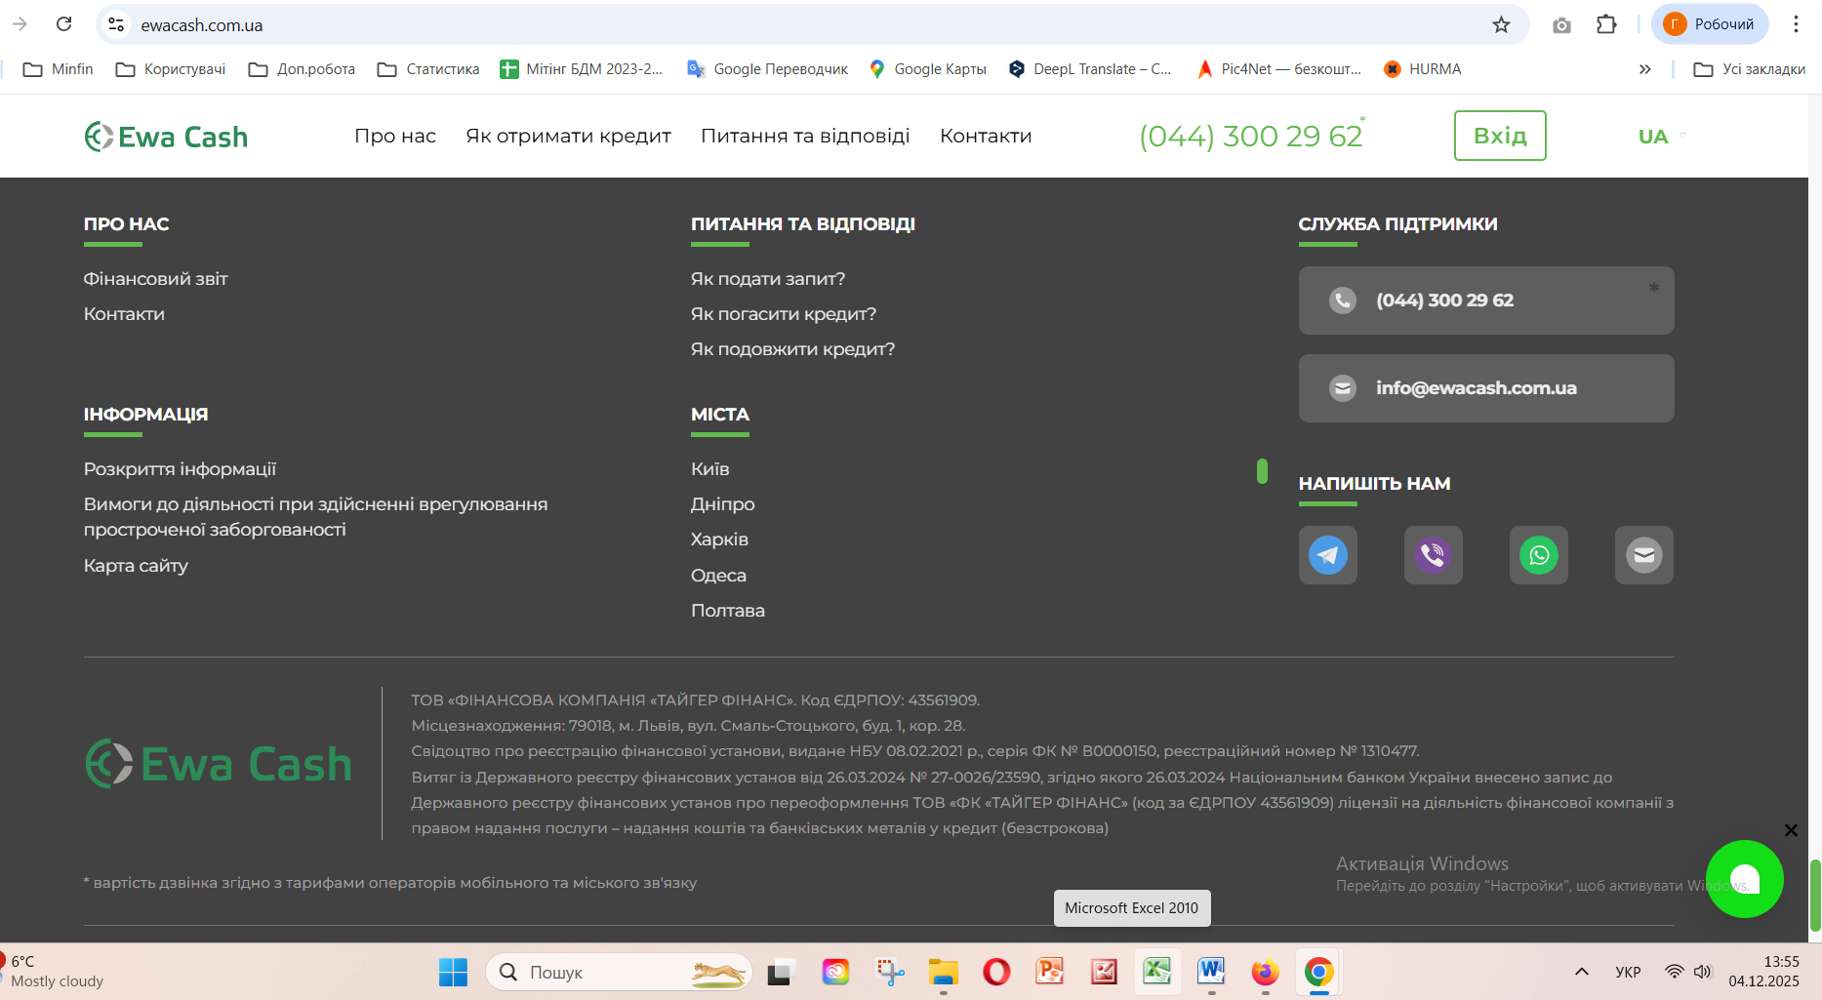Open the Windows Start menu
The height and width of the screenshot is (1000, 1822).
(x=453, y=972)
